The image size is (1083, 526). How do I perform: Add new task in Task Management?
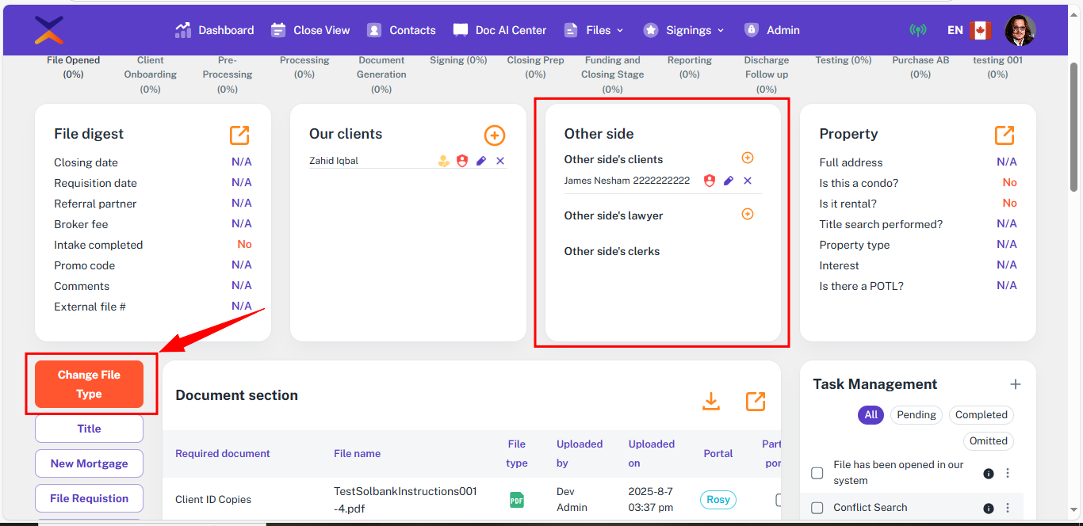pos(1015,384)
